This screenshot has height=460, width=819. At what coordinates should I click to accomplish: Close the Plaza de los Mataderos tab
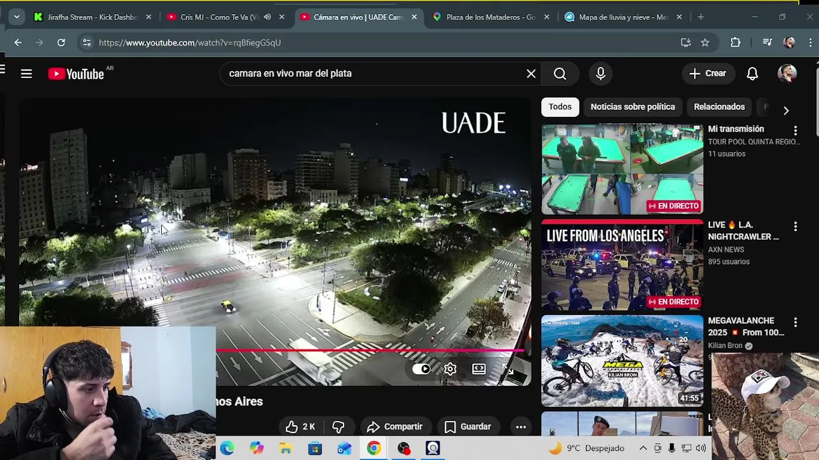pyautogui.click(x=546, y=17)
